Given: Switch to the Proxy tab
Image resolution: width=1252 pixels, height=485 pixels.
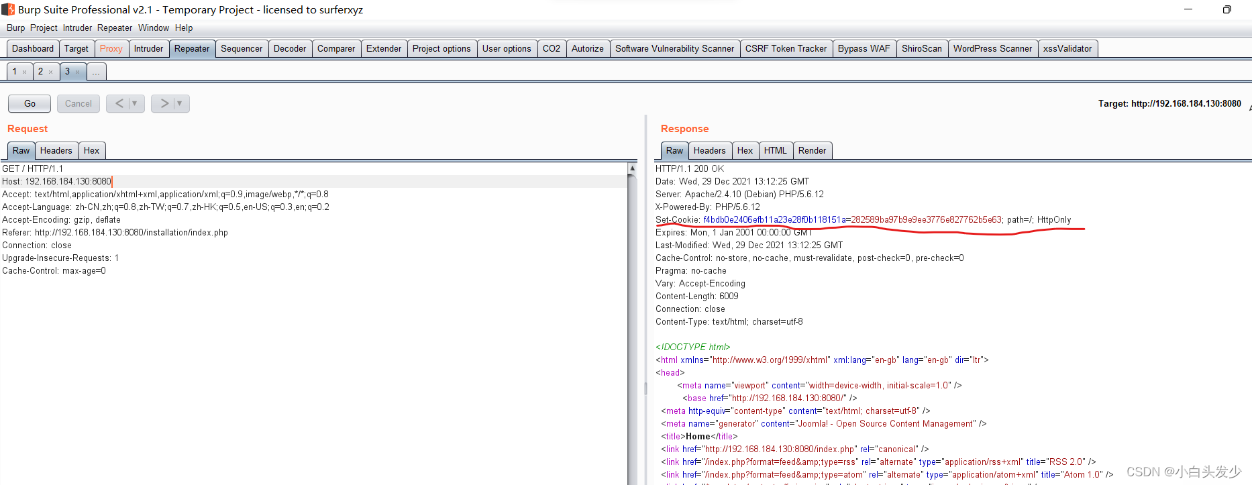Looking at the screenshot, I should coord(111,48).
